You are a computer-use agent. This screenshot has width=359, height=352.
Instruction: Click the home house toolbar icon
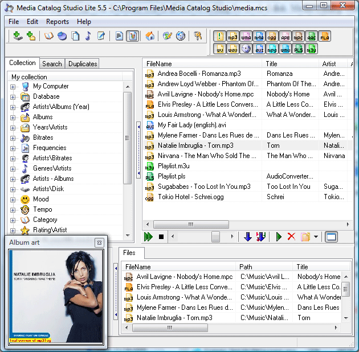pyautogui.click(x=150, y=36)
